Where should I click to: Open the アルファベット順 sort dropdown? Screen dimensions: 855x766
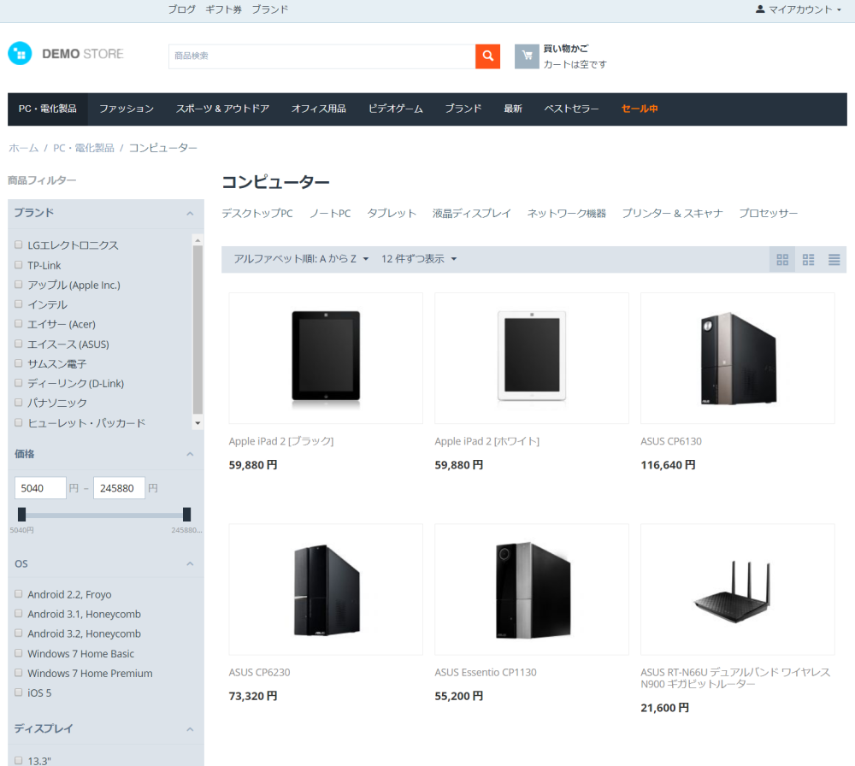pos(301,259)
